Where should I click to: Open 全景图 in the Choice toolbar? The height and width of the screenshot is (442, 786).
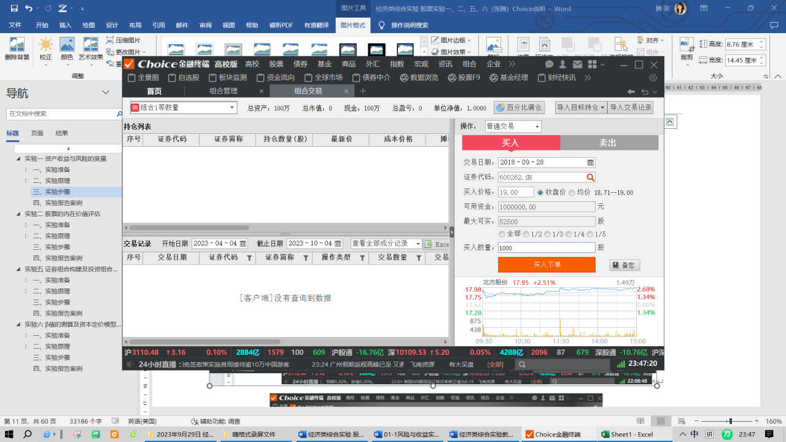143,78
